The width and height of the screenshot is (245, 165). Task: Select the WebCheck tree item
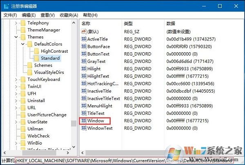click(39, 136)
